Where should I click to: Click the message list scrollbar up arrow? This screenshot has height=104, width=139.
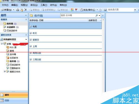click(103, 20)
